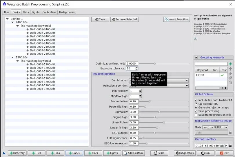Add a Directory with the bottom button

tap(17, 153)
